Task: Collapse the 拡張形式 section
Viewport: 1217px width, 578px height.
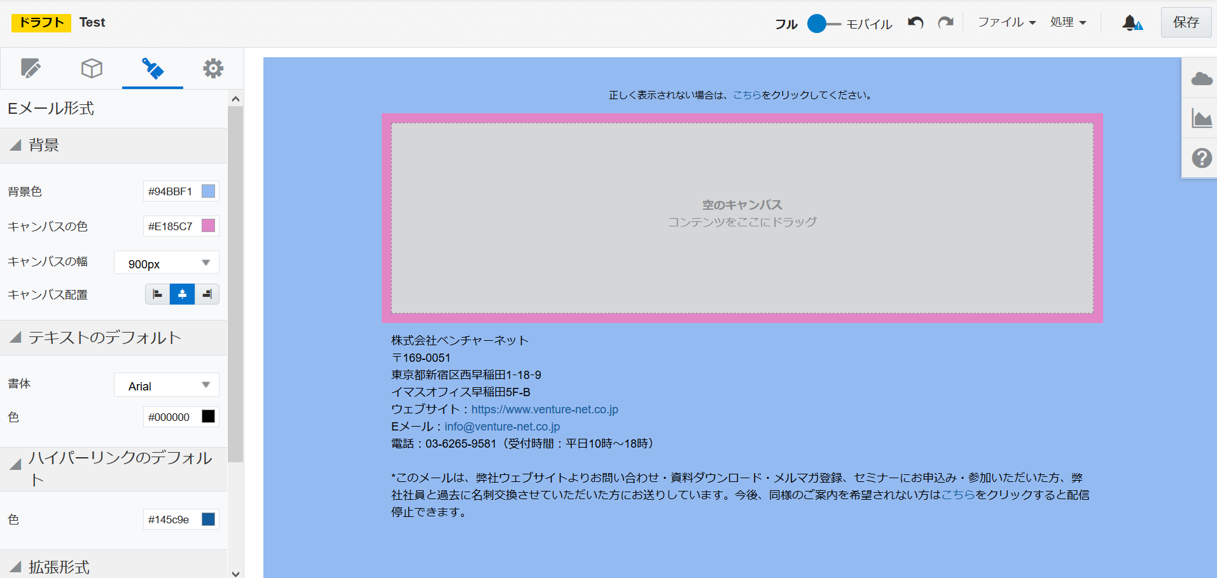Action: [x=16, y=567]
